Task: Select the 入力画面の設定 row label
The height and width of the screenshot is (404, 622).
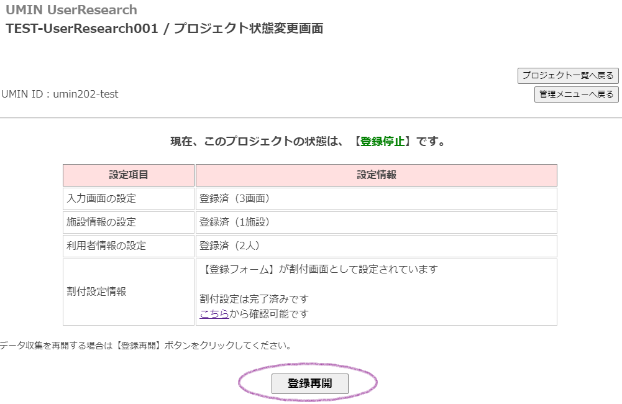Action: click(101, 199)
